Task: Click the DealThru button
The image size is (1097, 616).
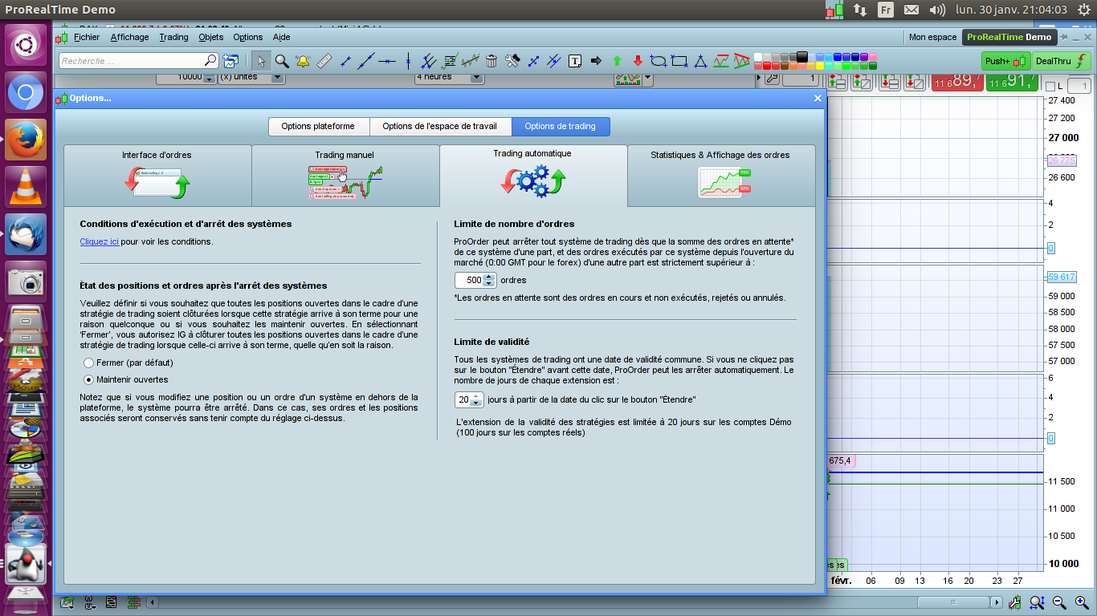Action: point(1061,61)
